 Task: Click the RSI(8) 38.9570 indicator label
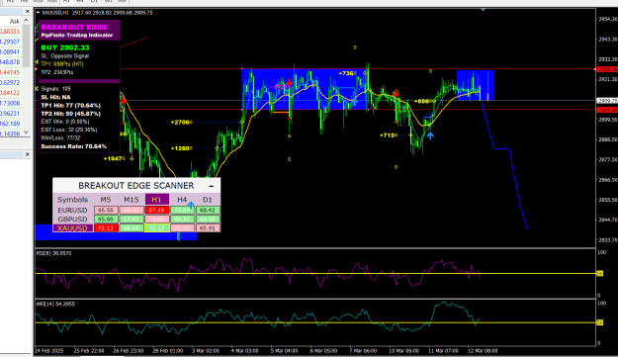click(54, 253)
